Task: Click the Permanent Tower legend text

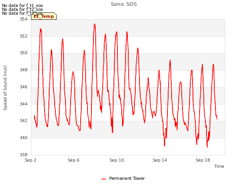Action: click(127, 178)
